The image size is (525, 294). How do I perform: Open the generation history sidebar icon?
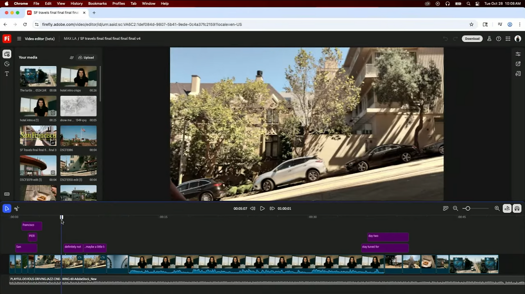(7, 64)
